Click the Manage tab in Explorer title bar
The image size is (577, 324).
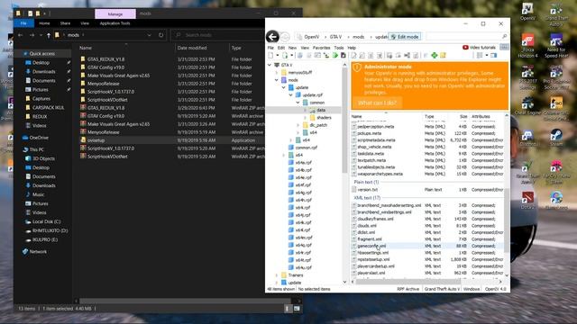click(x=115, y=14)
